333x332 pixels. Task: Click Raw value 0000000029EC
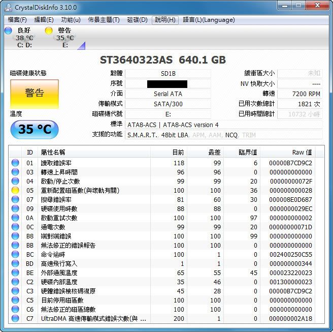[x=291, y=208]
